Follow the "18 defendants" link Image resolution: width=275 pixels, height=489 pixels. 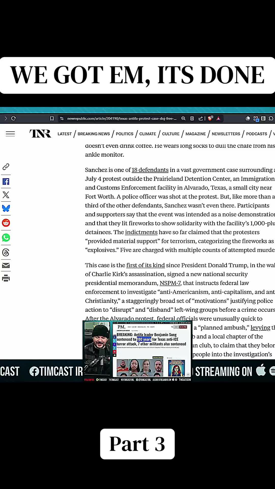[x=150, y=170]
